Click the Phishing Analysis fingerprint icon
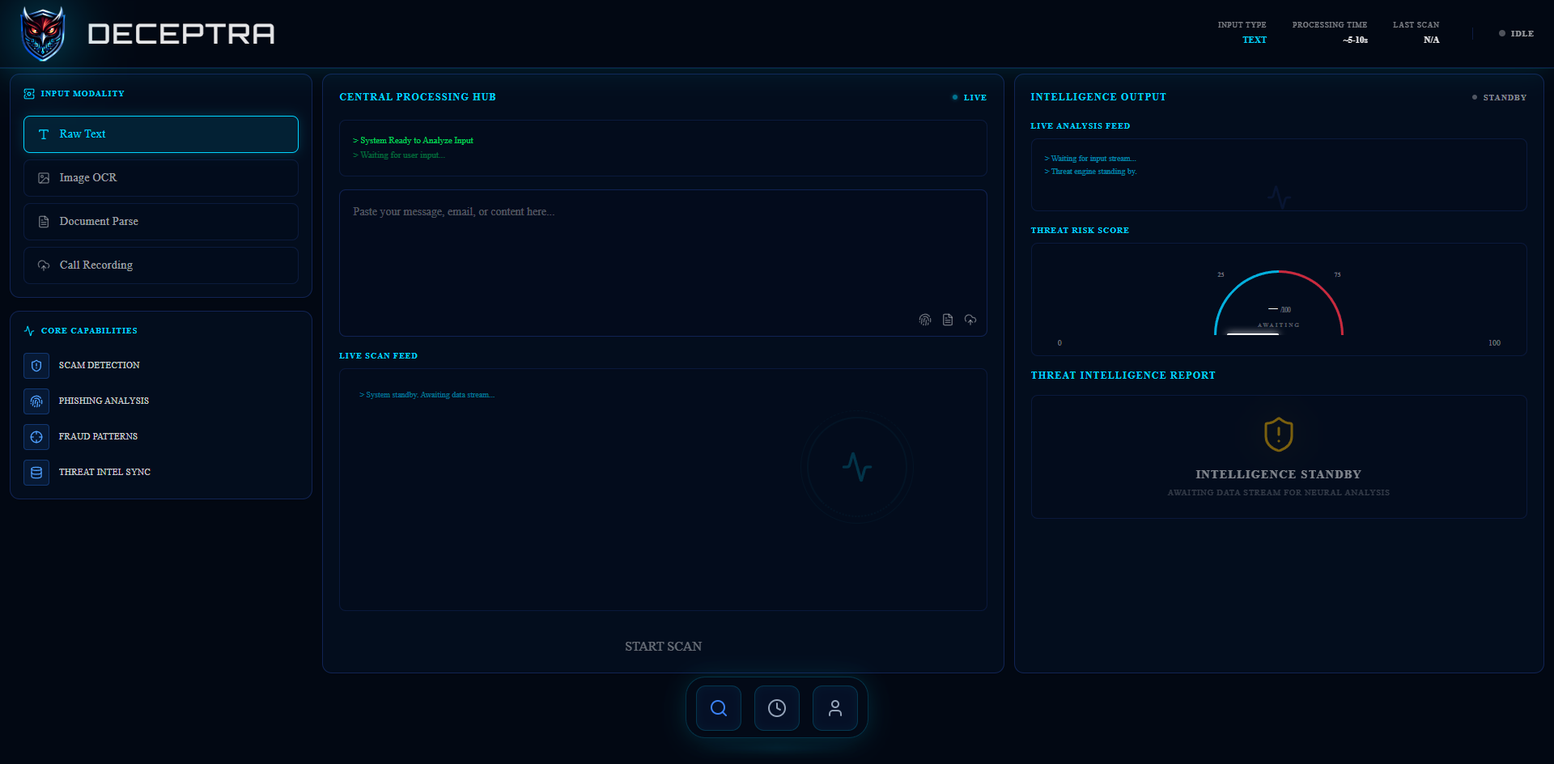1554x764 pixels. point(36,401)
